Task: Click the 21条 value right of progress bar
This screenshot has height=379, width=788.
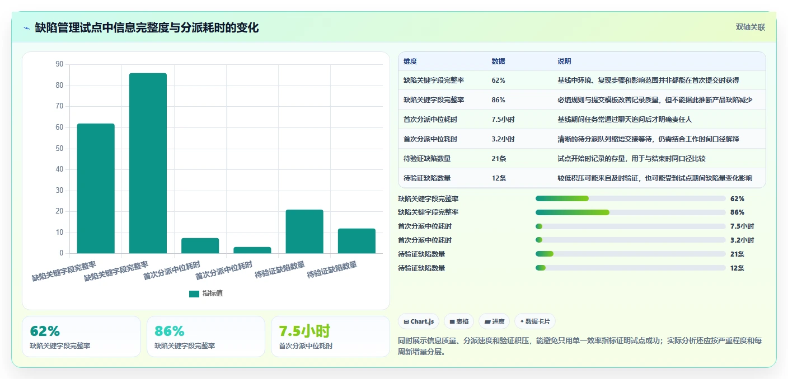Action: click(x=737, y=254)
